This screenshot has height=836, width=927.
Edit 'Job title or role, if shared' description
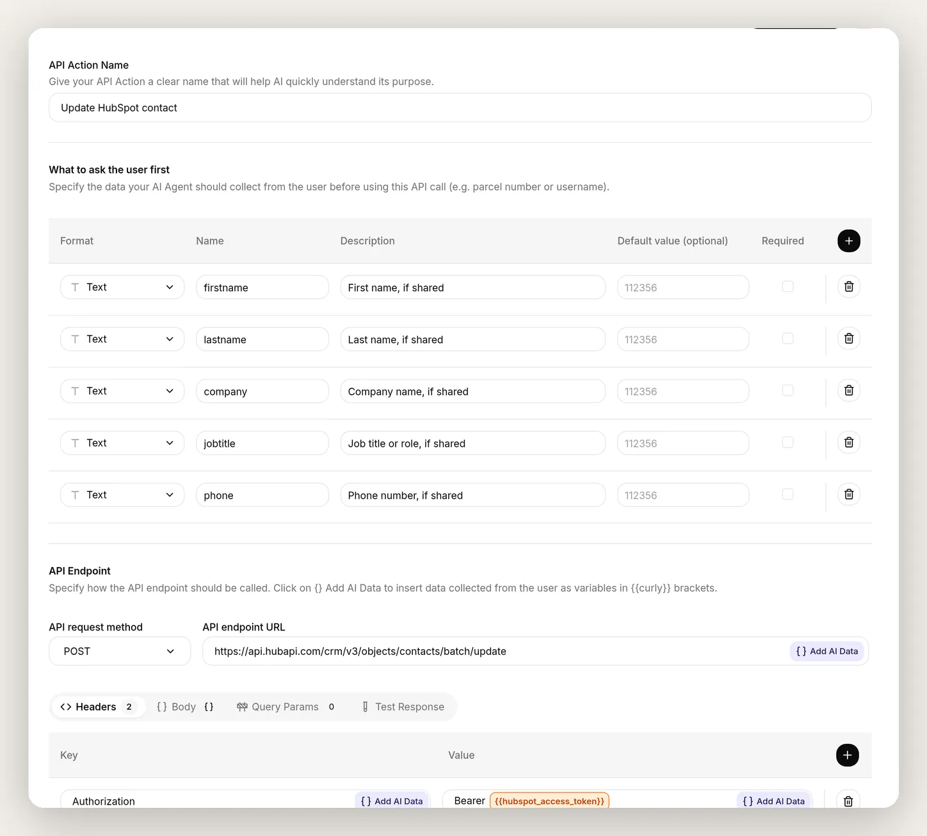(x=472, y=443)
